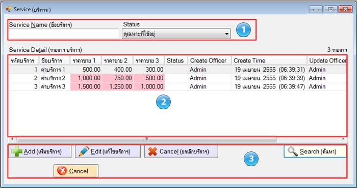Sort by ราคาขาย 3 column header

[x=149, y=60]
